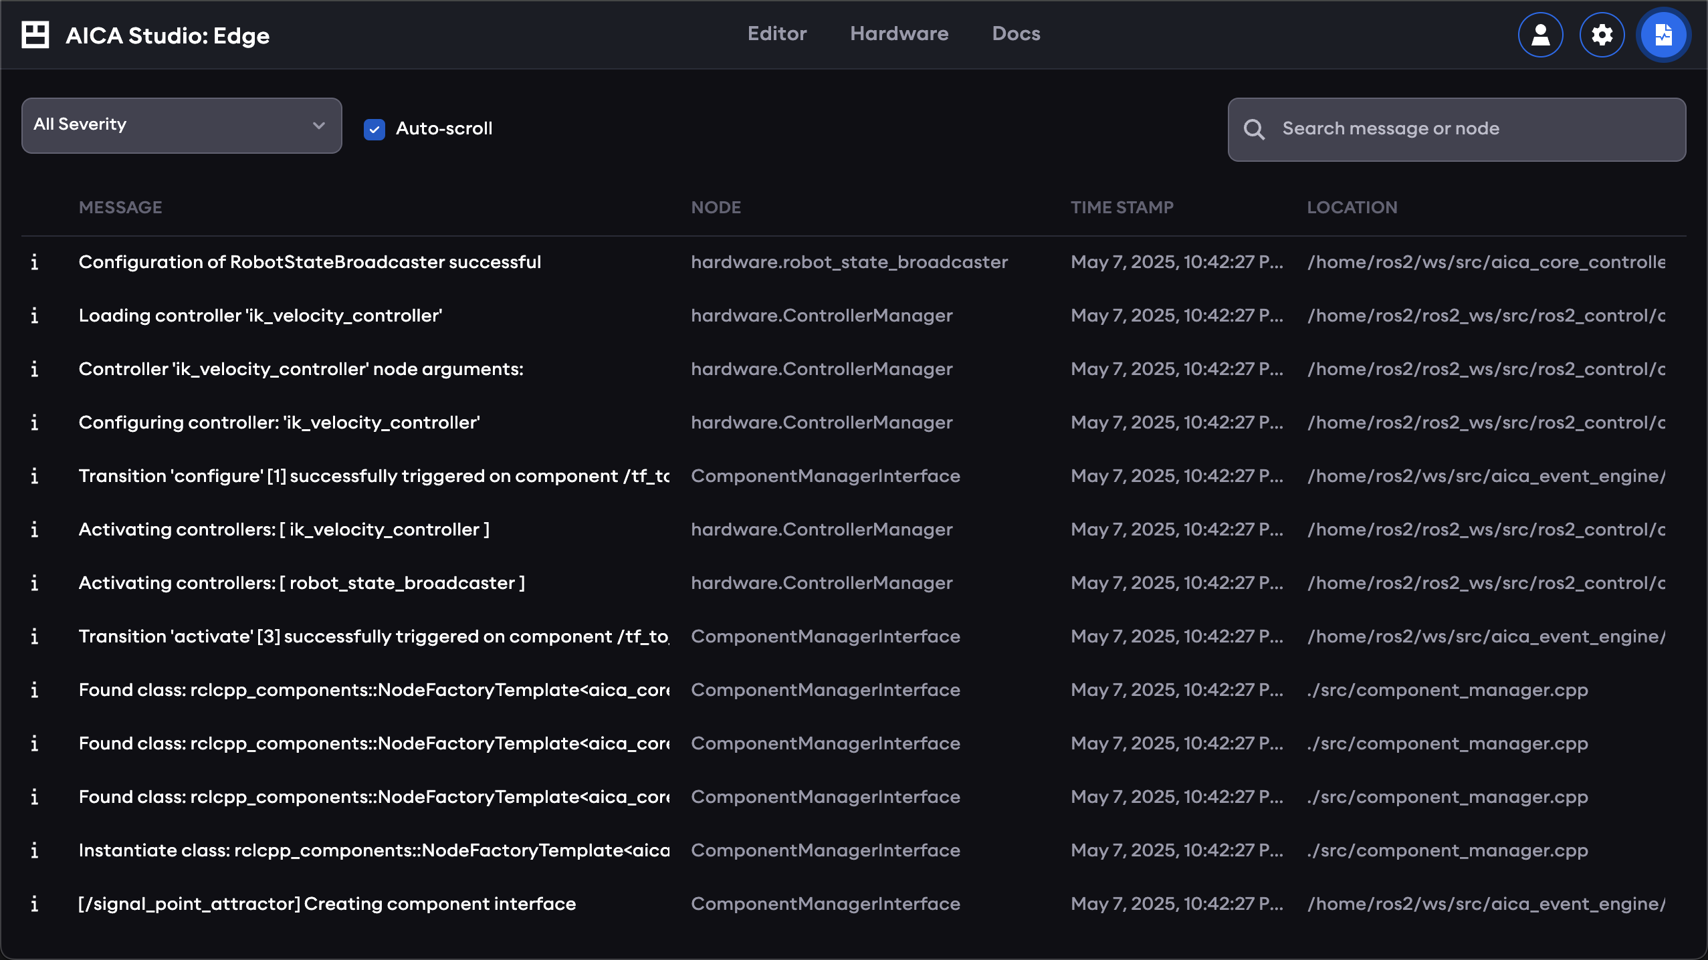
Task: Select 'Configuration of RobotStateBroadcaster successful' message
Action: pos(310,262)
